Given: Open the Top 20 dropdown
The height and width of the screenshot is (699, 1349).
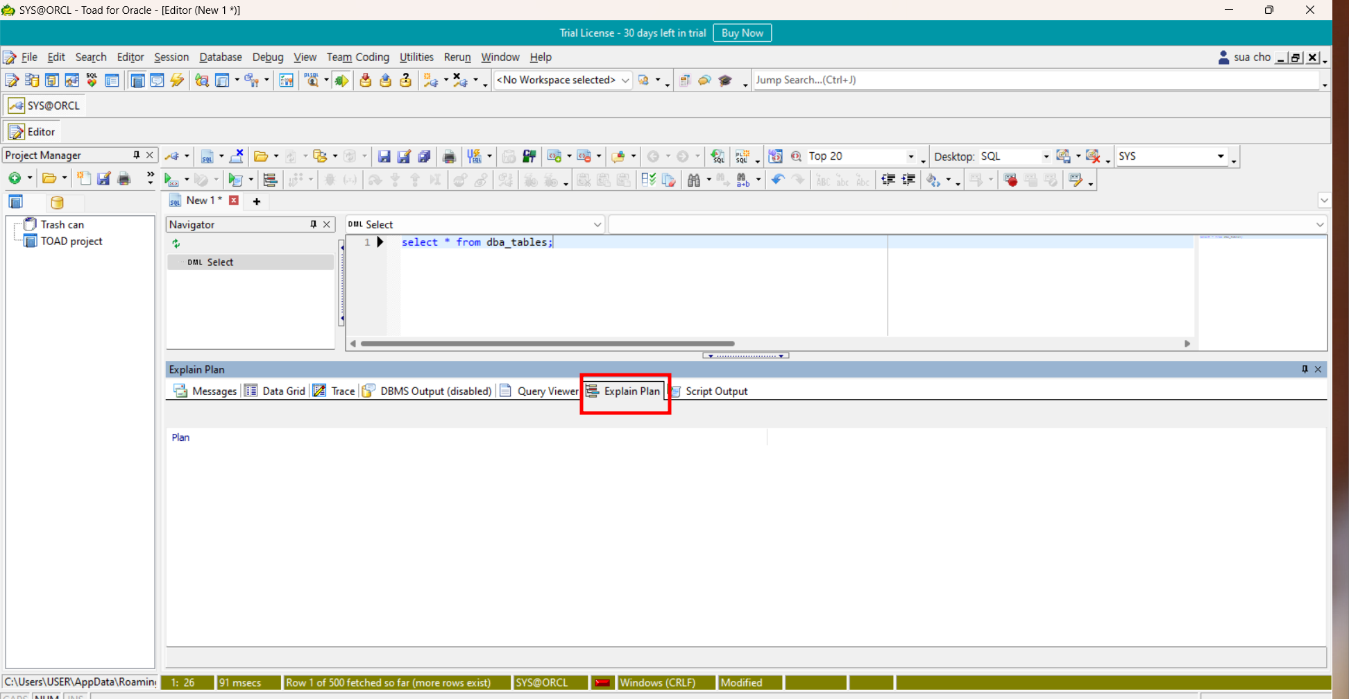Looking at the screenshot, I should click(910, 157).
